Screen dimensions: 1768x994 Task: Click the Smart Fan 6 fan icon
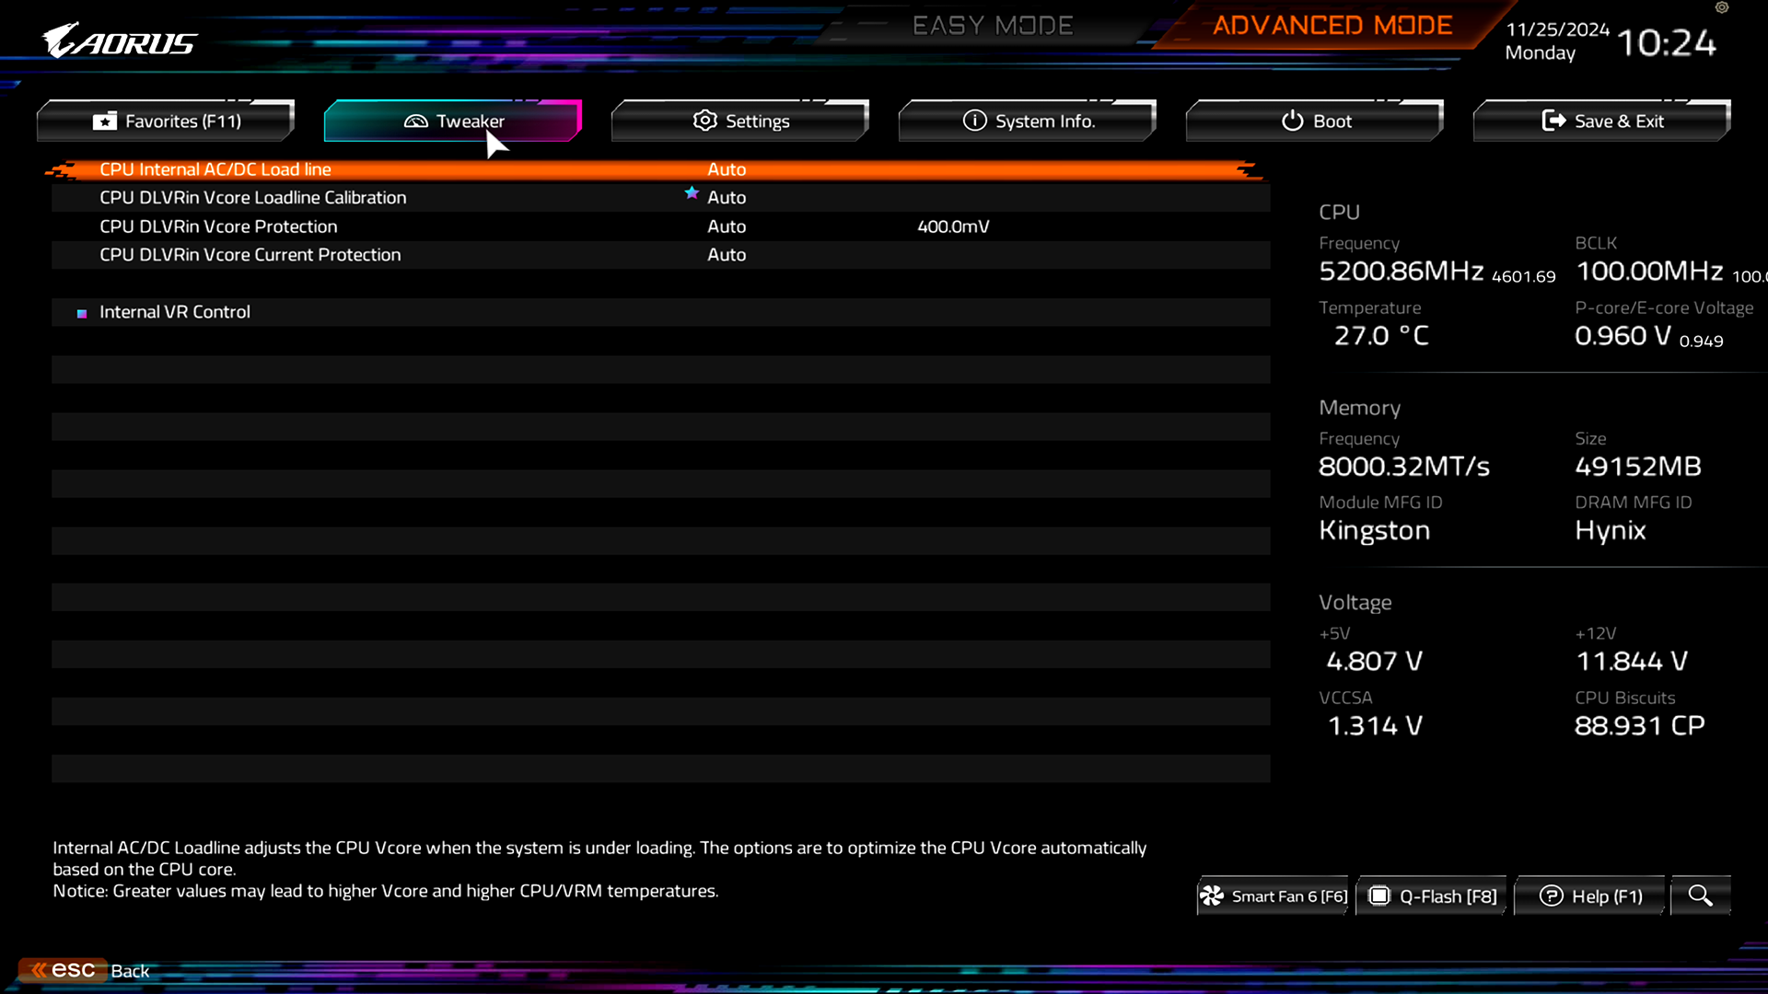tap(1212, 896)
